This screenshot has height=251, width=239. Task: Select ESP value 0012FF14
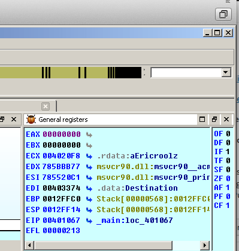click(x=62, y=210)
